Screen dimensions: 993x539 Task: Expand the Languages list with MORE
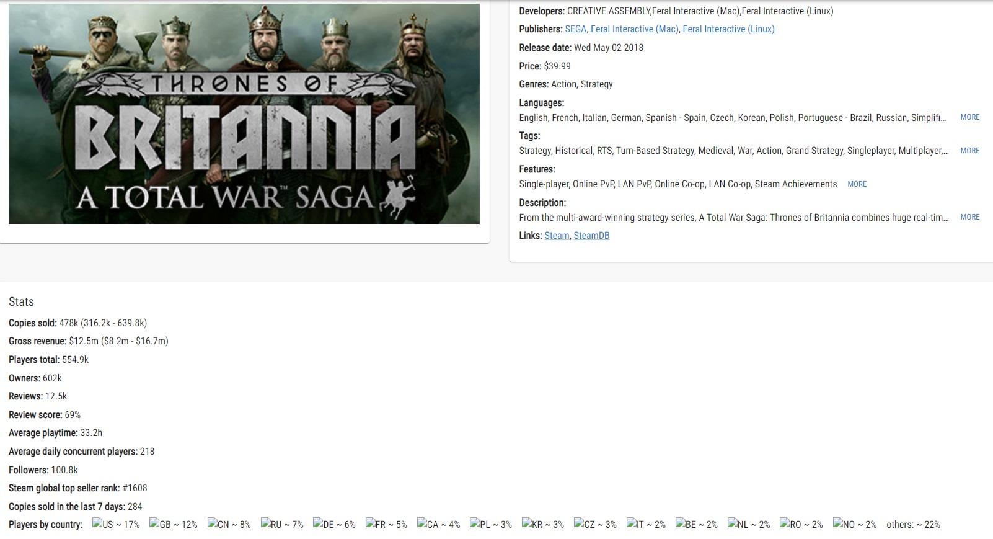969,117
